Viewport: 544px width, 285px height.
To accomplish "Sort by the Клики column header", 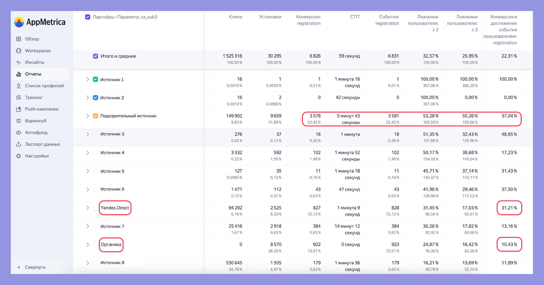I will tap(235, 17).
